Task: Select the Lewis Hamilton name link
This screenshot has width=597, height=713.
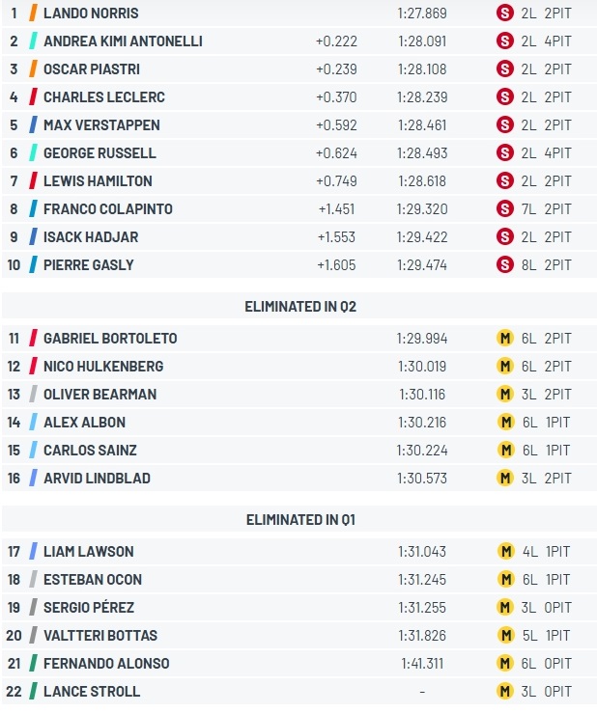Action: click(98, 181)
